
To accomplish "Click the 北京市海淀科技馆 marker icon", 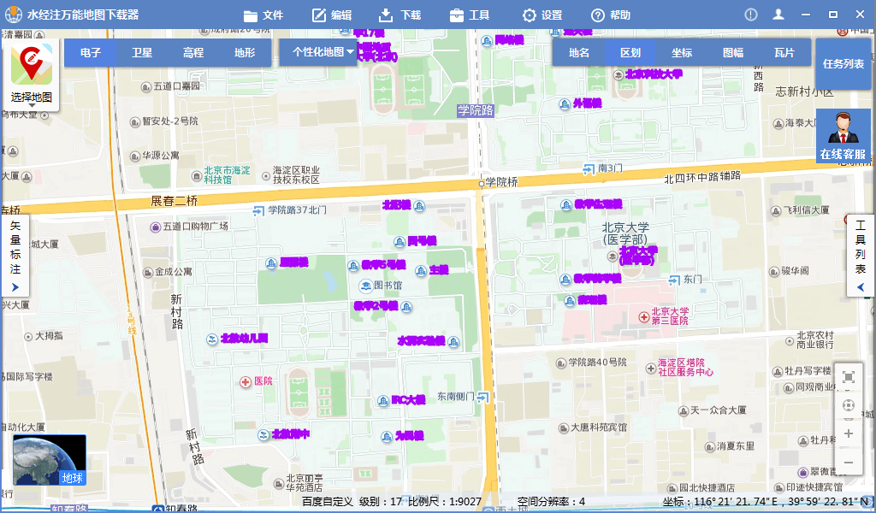I will 197,176.
